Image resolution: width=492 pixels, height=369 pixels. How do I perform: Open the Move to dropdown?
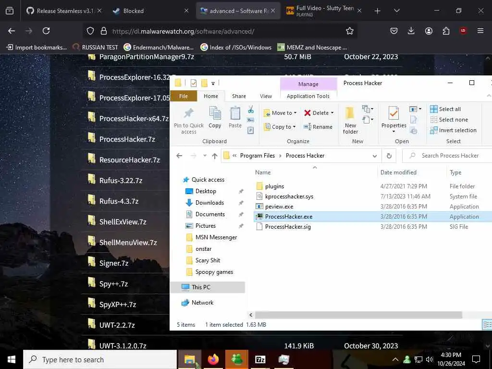click(x=280, y=113)
